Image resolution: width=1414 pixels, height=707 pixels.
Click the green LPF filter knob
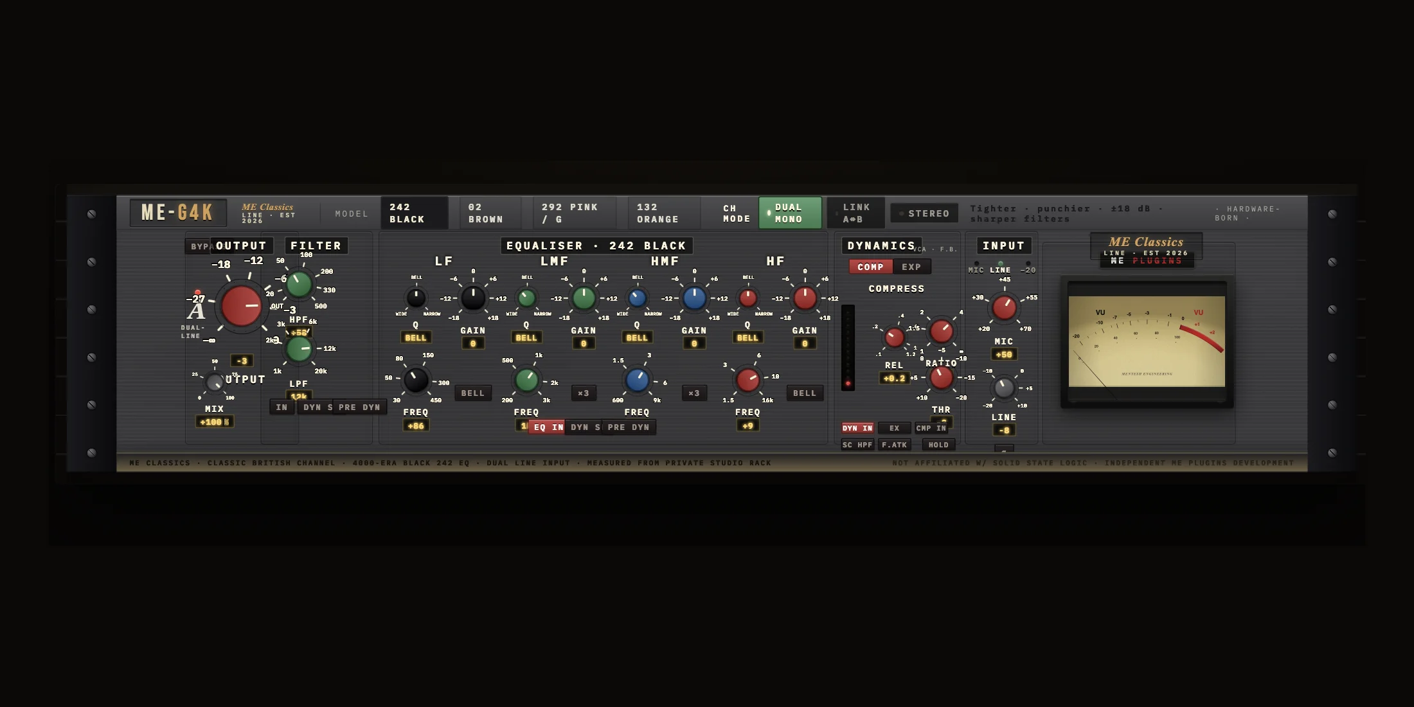click(x=299, y=348)
